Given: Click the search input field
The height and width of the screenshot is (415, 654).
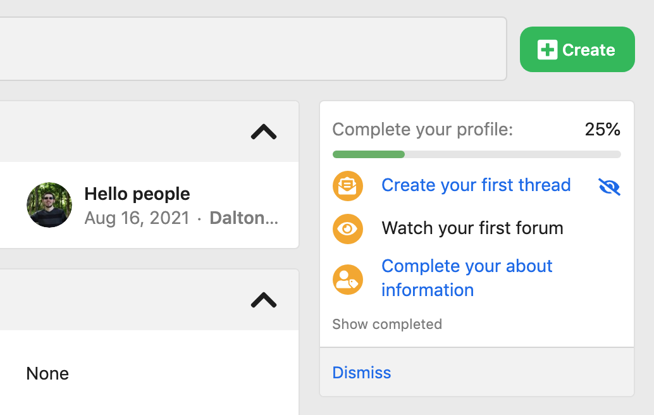Looking at the screenshot, I should (253, 49).
